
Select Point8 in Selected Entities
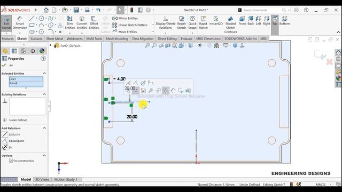26,83
